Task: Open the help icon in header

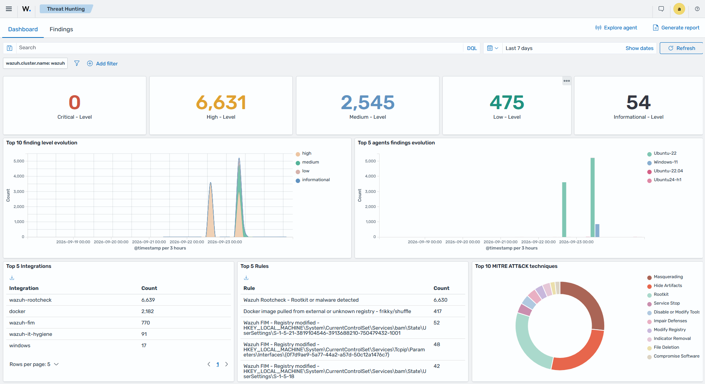Action: point(697,9)
